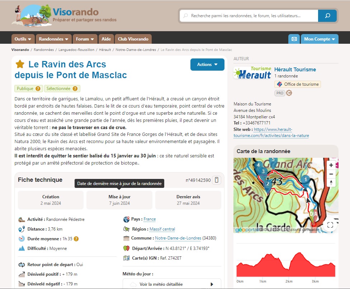The height and width of the screenshot is (289, 350).
Task: Click into the search input field
Action: click(251, 16)
